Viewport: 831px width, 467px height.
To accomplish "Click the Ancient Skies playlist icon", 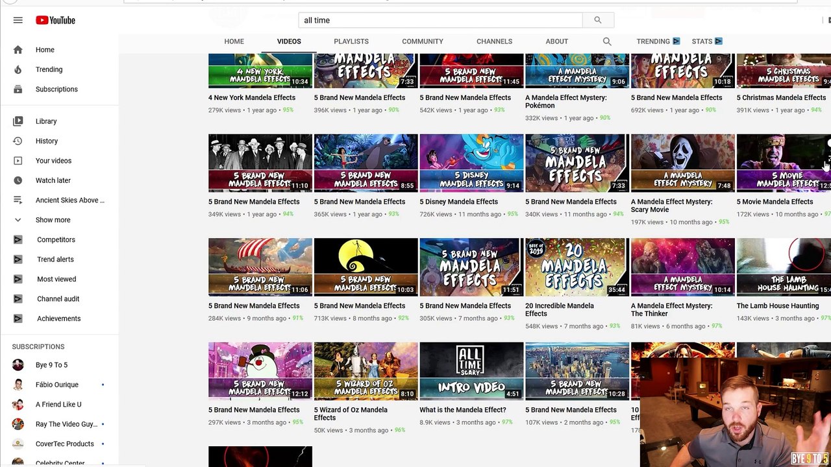I will point(18,200).
